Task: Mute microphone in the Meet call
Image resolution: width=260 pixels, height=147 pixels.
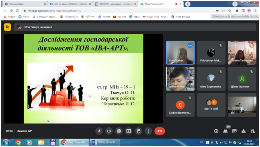Action: [99, 131]
